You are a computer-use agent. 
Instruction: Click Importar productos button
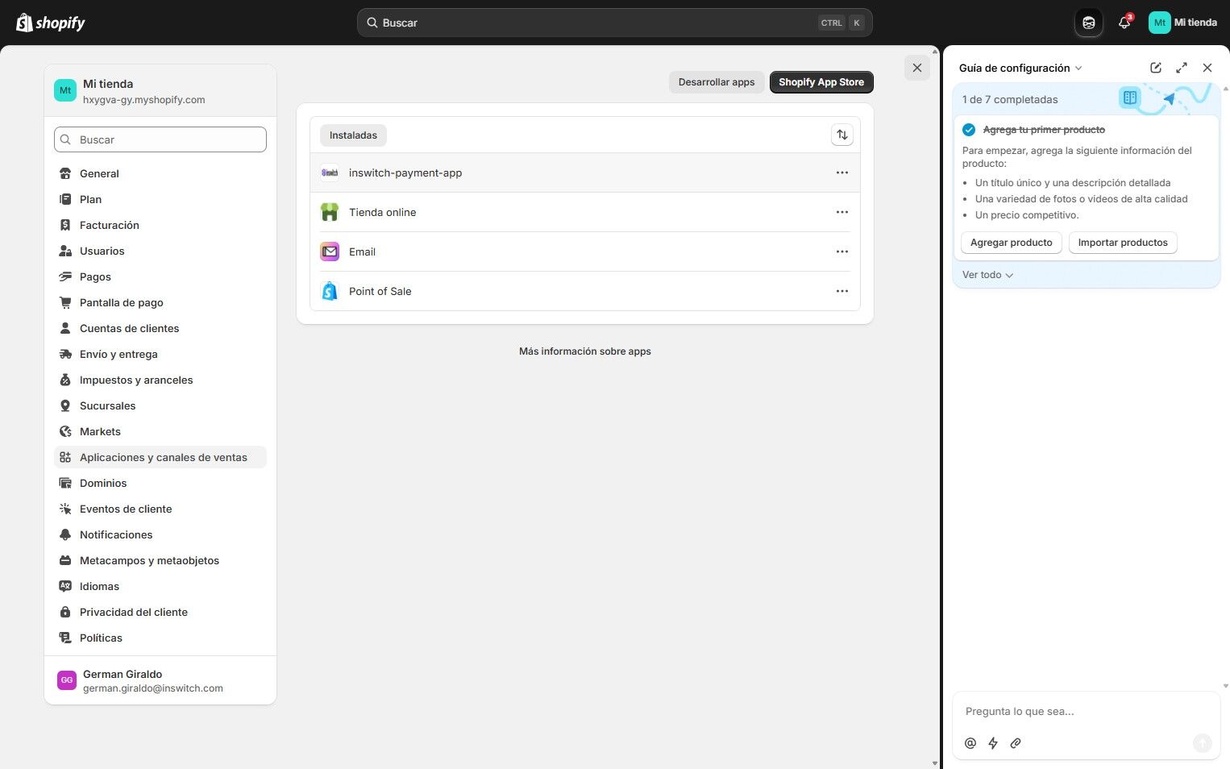point(1123,243)
